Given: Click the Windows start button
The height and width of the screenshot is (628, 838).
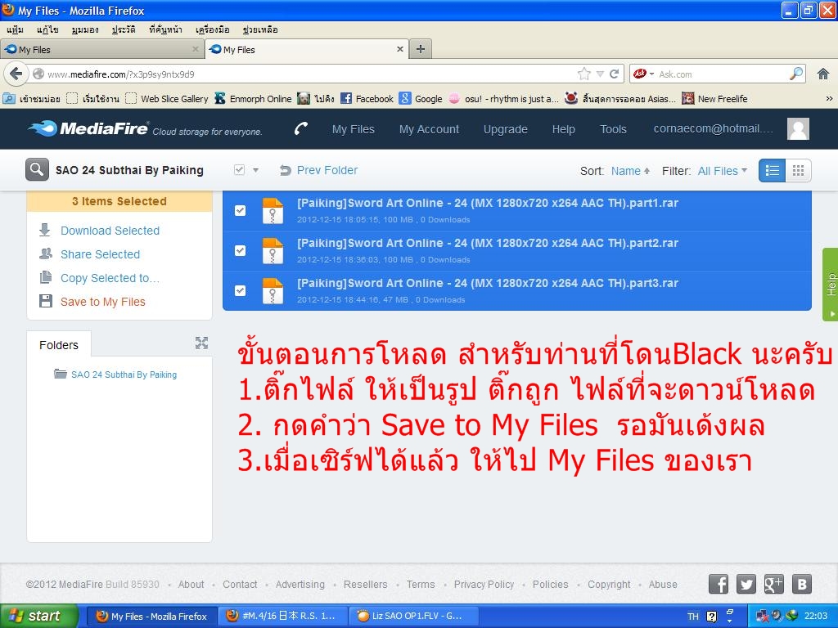Looking at the screenshot, I should pos(38,617).
